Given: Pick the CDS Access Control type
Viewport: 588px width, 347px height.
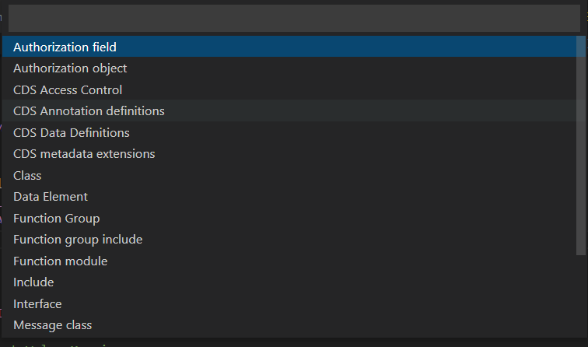Looking at the screenshot, I should [x=68, y=90].
